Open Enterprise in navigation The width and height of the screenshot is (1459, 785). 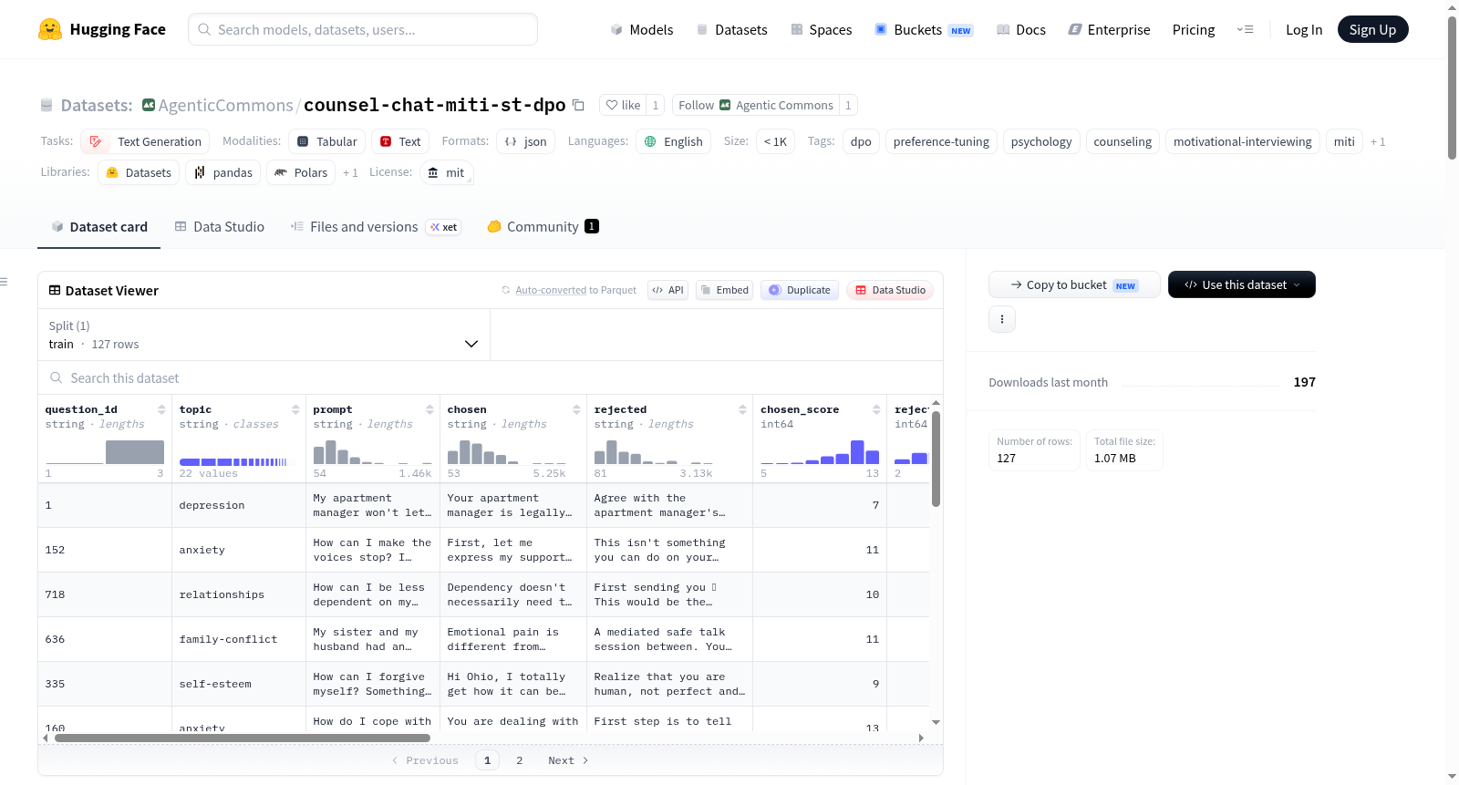point(1109,29)
